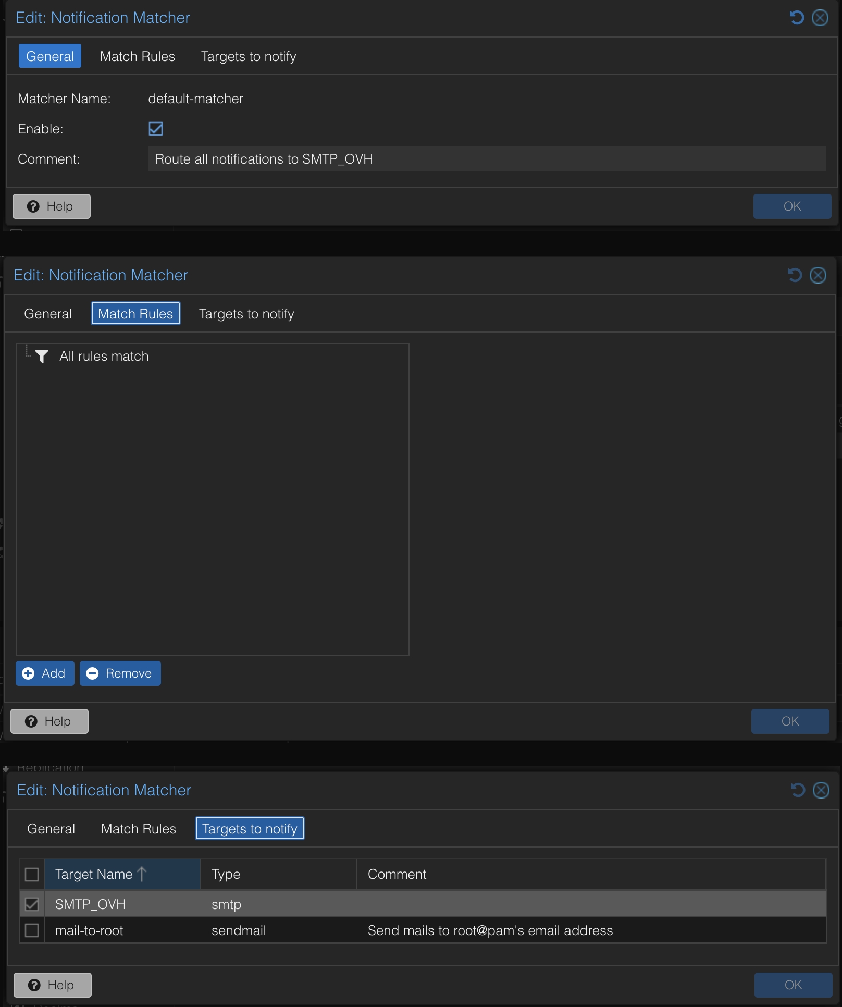This screenshot has width=842, height=1007.
Task: Toggle the select-all checkbox in the targets header
Action: pos(32,874)
